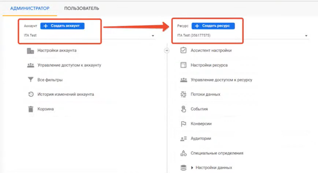
Task: Click the All Filters funnel icon
Action: point(31,80)
